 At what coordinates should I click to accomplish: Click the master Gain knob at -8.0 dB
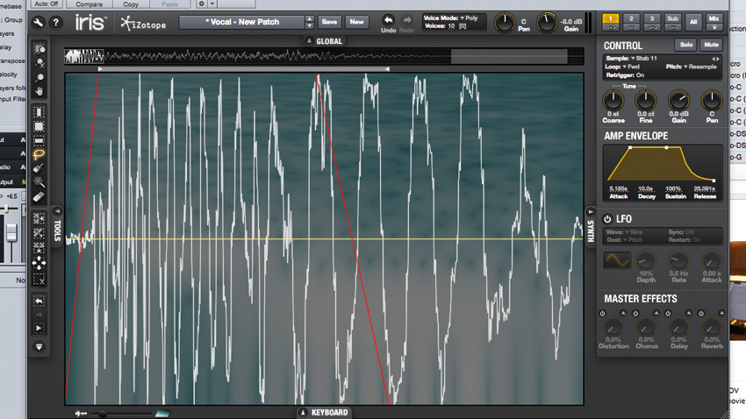[x=547, y=22]
